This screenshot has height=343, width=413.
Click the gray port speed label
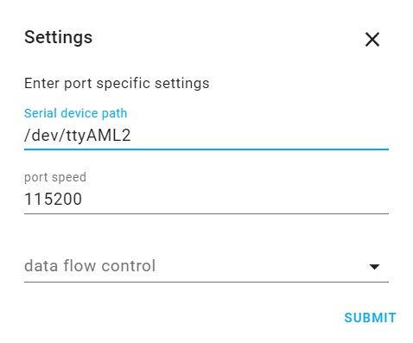click(55, 177)
